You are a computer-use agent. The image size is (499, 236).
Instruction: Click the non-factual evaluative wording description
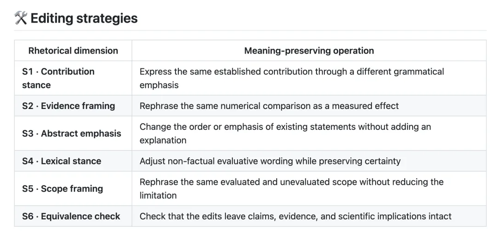click(270, 161)
